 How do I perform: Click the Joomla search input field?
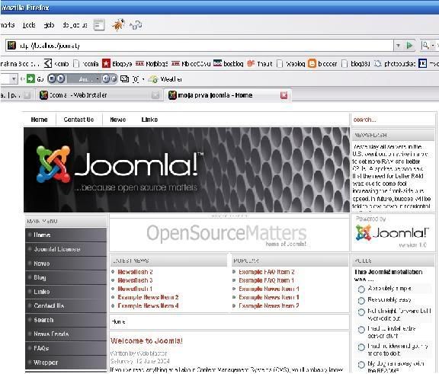[393, 120]
